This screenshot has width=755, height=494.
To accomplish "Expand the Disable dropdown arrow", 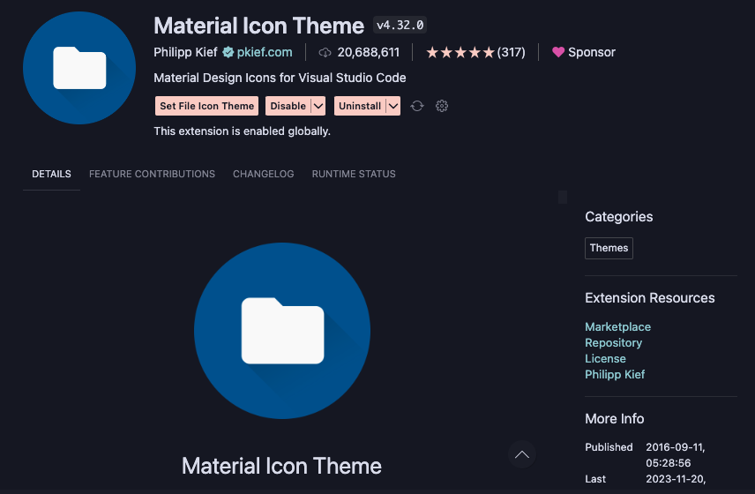I will click(318, 106).
